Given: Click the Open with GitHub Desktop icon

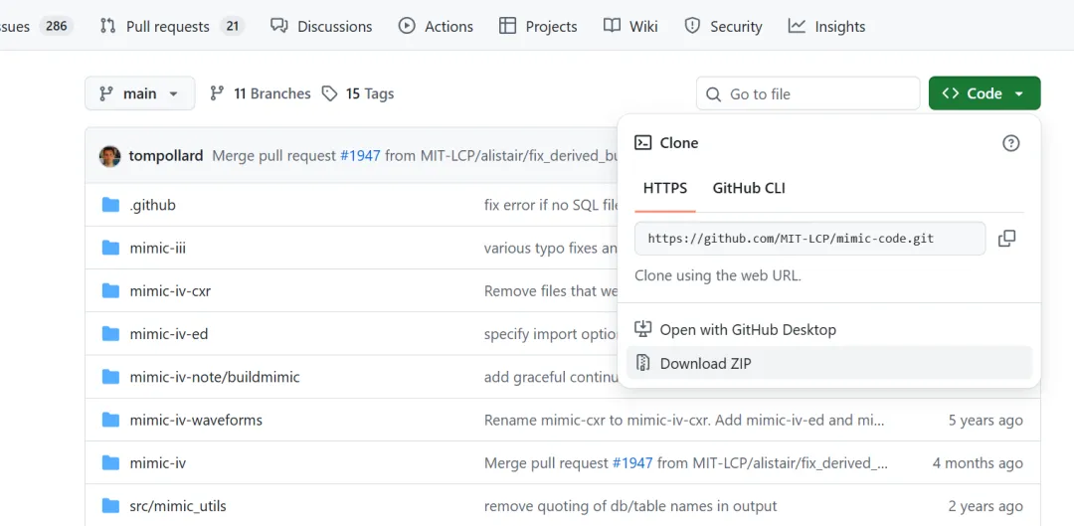Looking at the screenshot, I should (643, 329).
